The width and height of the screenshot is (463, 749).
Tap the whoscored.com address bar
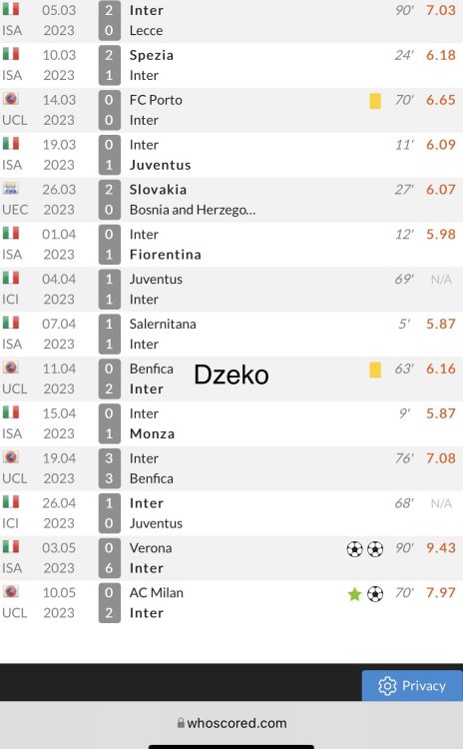[231, 723]
